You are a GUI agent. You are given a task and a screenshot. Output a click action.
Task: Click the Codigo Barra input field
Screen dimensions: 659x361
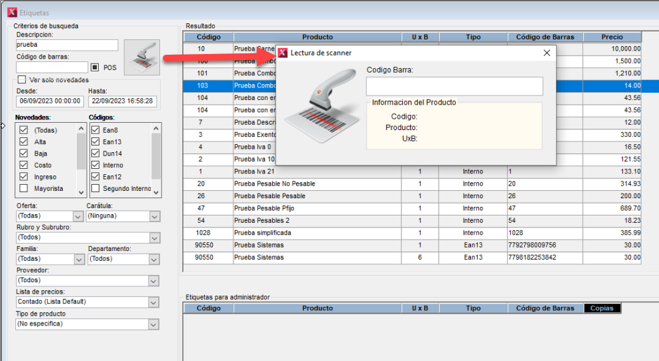[x=454, y=86]
